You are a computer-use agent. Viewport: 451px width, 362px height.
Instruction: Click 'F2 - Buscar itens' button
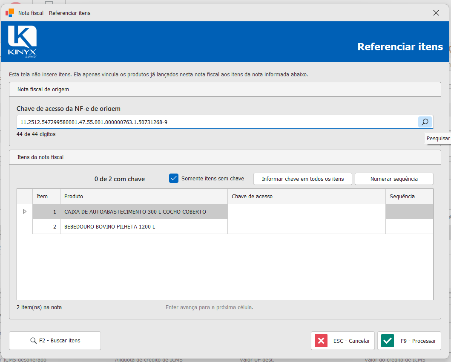coord(55,341)
